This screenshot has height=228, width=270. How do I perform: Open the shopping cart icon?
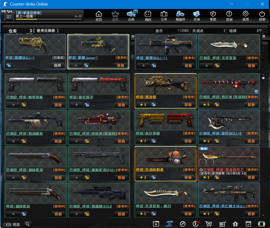coord(209,224)
